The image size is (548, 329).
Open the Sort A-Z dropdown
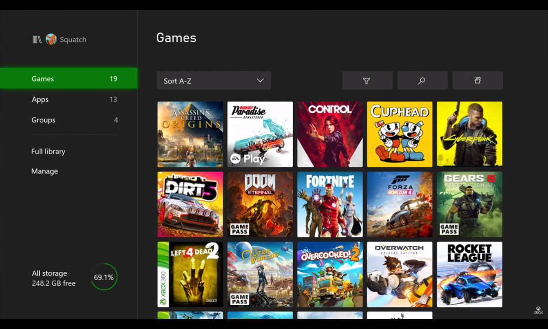pyautogui.click(x=214, y=80)
